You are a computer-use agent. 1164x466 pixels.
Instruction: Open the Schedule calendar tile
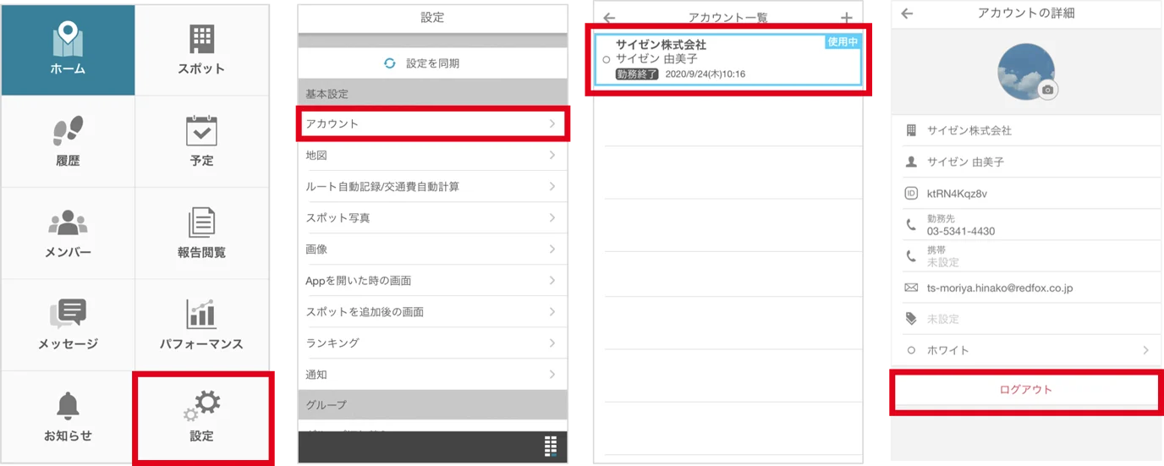(x=201, y=141)
